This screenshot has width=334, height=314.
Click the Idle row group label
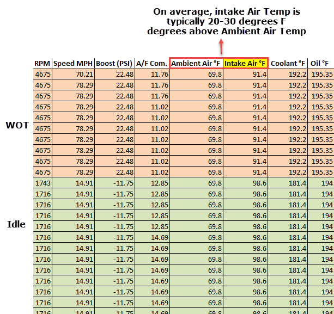(16, 224)
